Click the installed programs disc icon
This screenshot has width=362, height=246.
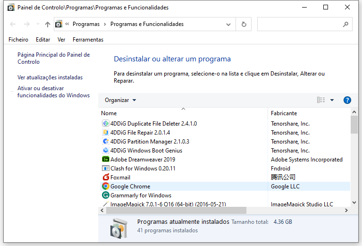tap(118, 228)
